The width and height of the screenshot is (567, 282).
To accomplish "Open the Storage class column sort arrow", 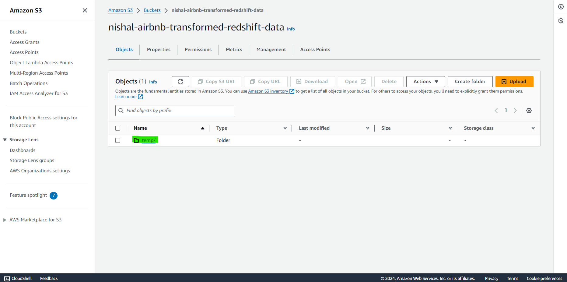I will [533, 128].
